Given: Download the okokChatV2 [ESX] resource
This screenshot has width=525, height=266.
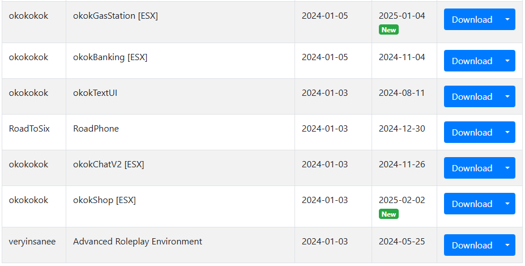Looking at the screenshot, I should point(472,168).
